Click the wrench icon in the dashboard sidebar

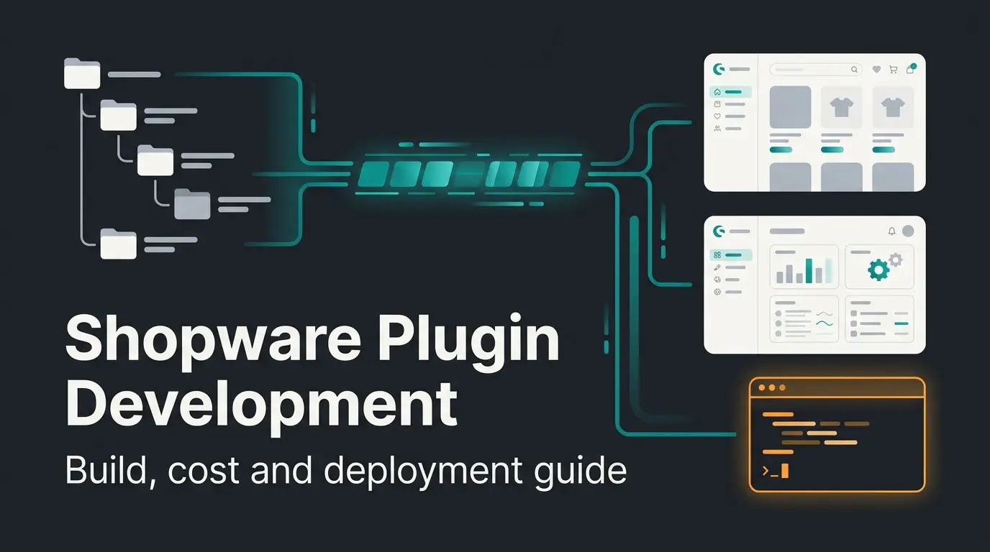pos(717,267)
